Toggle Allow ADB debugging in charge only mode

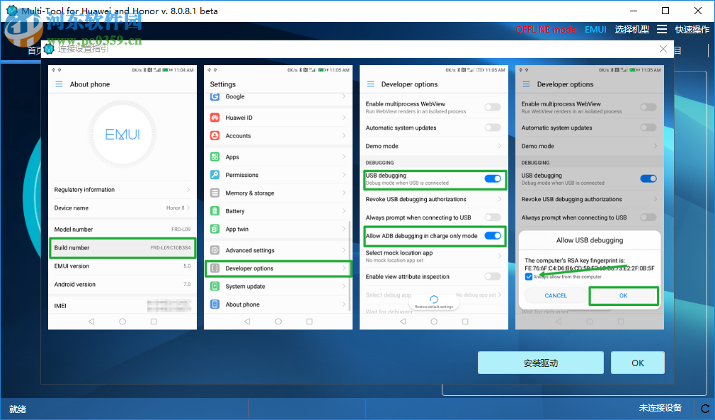pos(493,236)
